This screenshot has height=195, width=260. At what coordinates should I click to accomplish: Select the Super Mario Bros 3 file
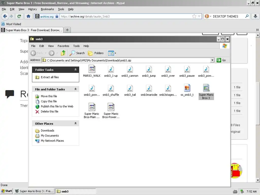coord(206,92)
